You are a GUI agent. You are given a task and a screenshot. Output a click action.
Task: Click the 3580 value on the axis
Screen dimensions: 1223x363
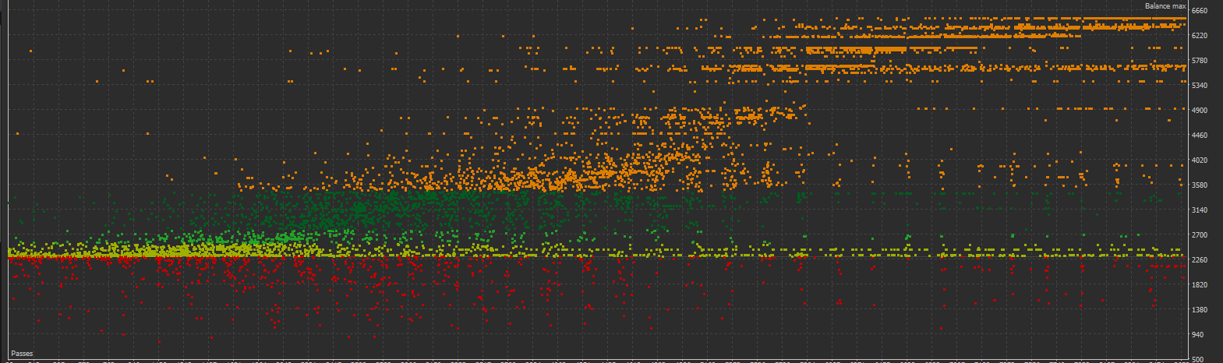tap(1200, 185)
